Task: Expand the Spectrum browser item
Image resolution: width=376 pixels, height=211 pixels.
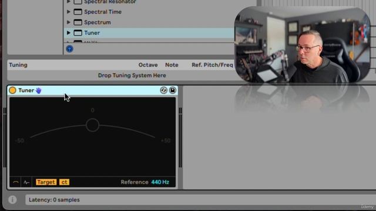Action: point(68,22)
